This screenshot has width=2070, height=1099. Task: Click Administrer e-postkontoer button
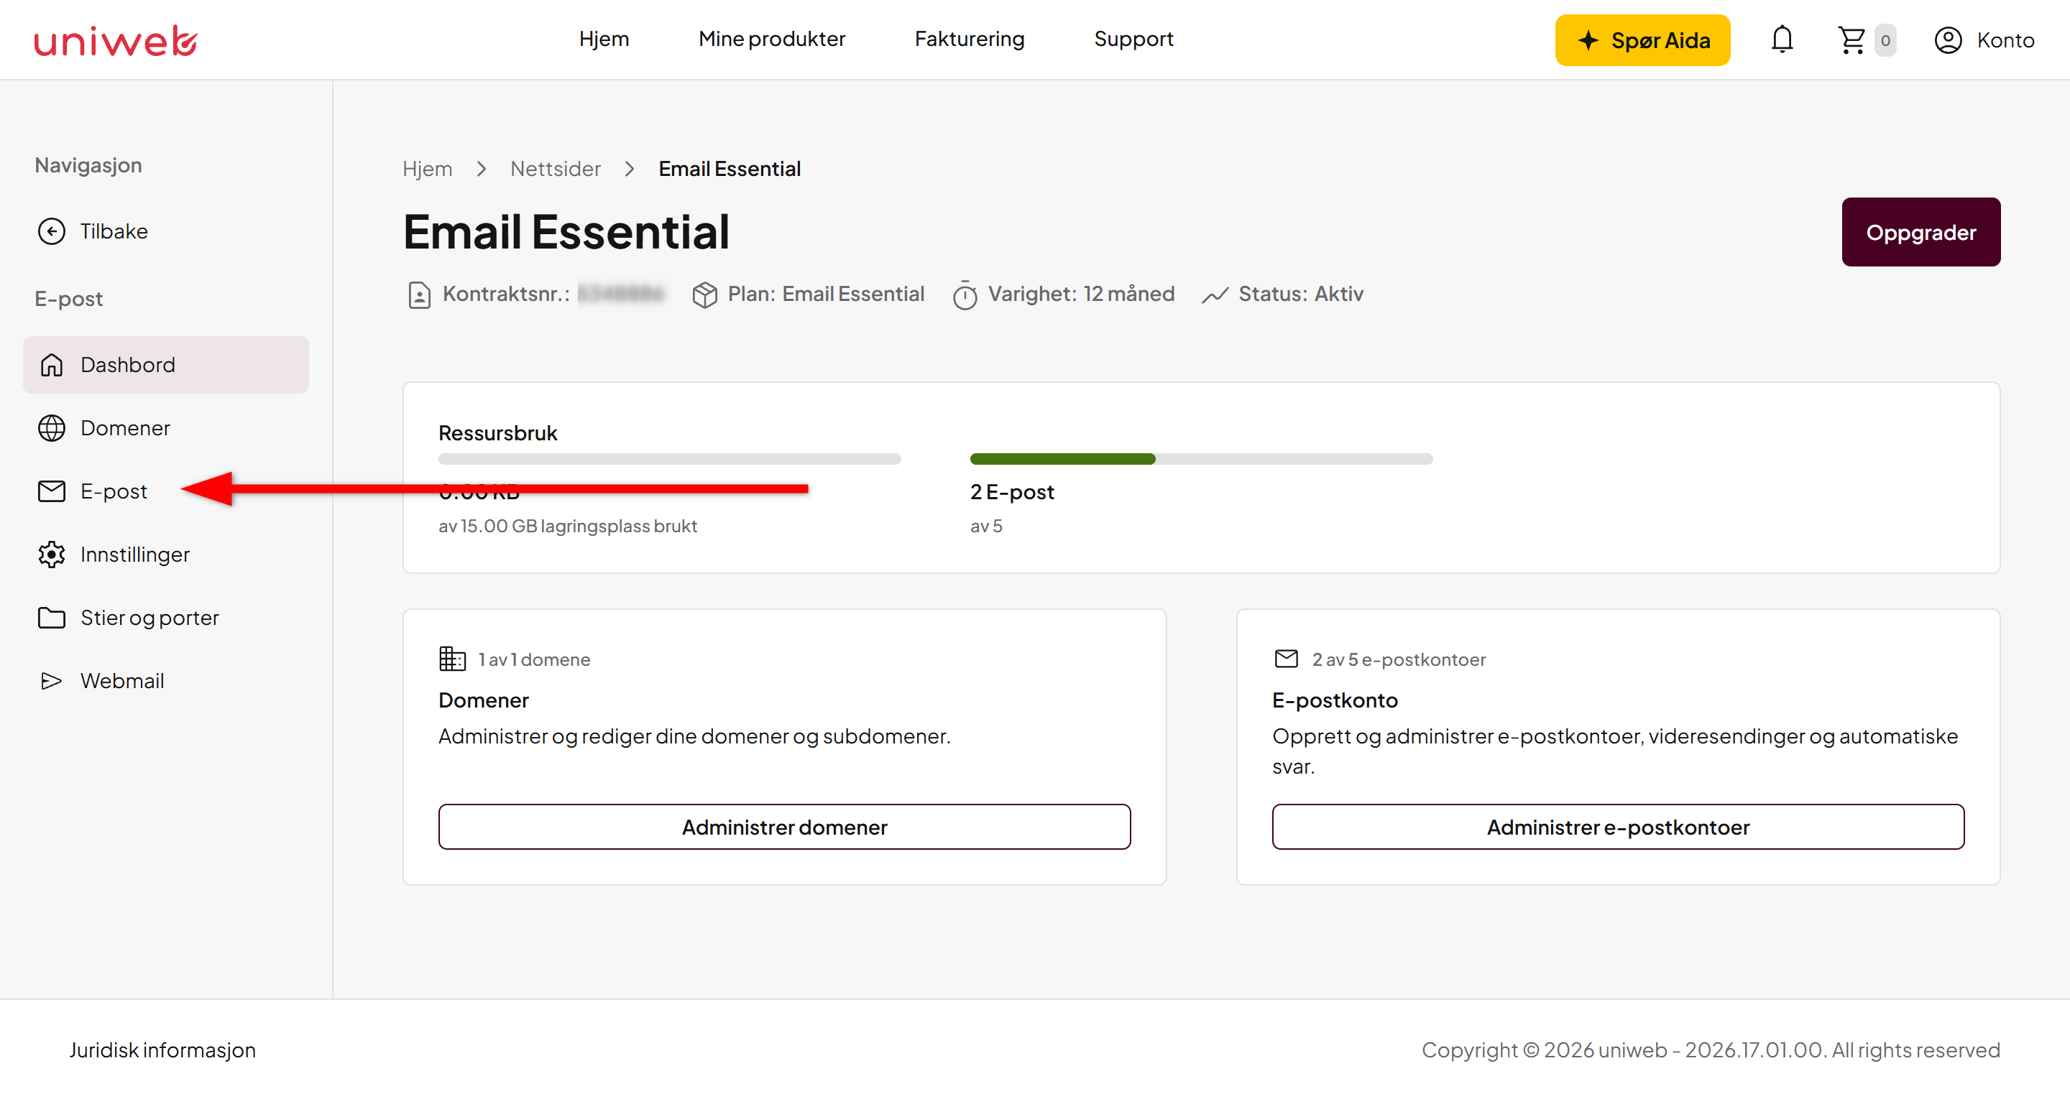tap(1618, 827)
